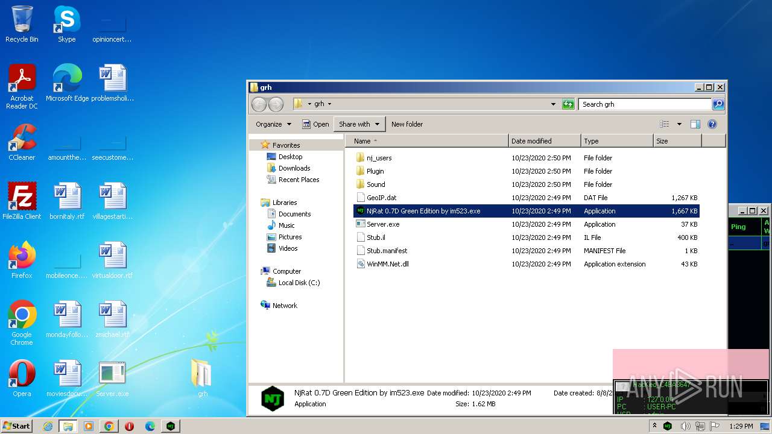Select the Stub.il file
The image size is (772, 434).
(x=526, y=237)
